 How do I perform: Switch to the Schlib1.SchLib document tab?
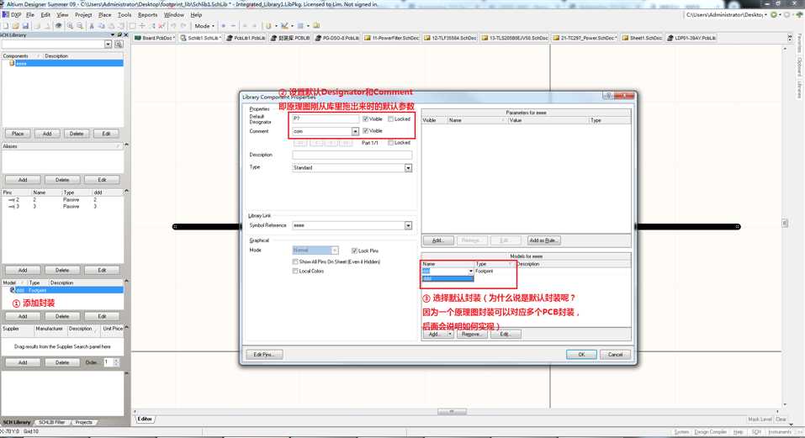point(200,38)
